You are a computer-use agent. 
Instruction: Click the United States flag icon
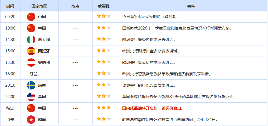31,97
